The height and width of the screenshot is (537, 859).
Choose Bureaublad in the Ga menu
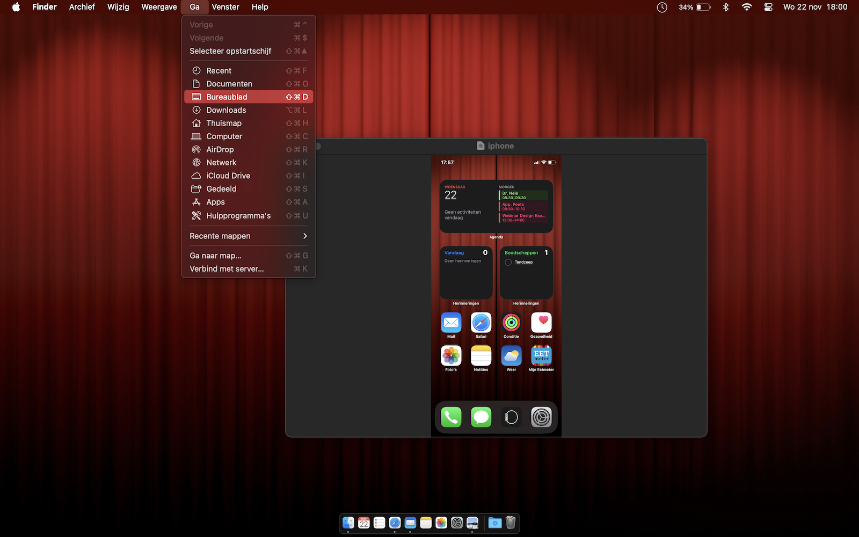click(249, 97)
